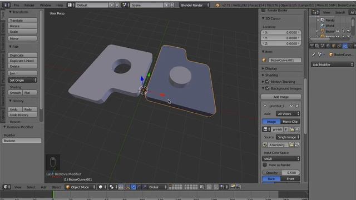Screen dimensions: 356x200
Task: Open the Outliner editor type icon
Action: click(315, 12)
